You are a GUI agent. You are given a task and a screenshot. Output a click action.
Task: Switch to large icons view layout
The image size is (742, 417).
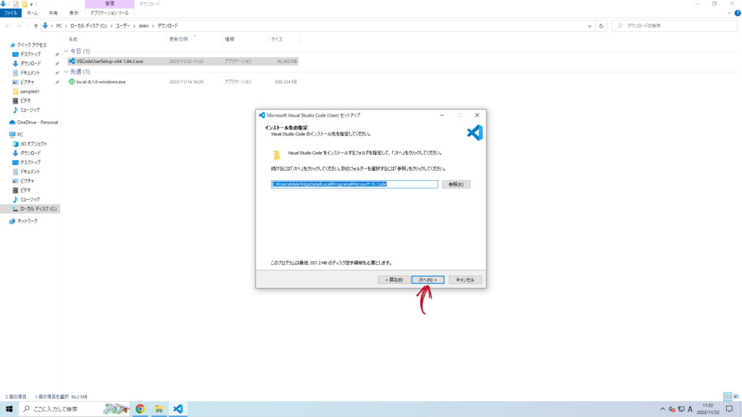(x=736, y=397)
